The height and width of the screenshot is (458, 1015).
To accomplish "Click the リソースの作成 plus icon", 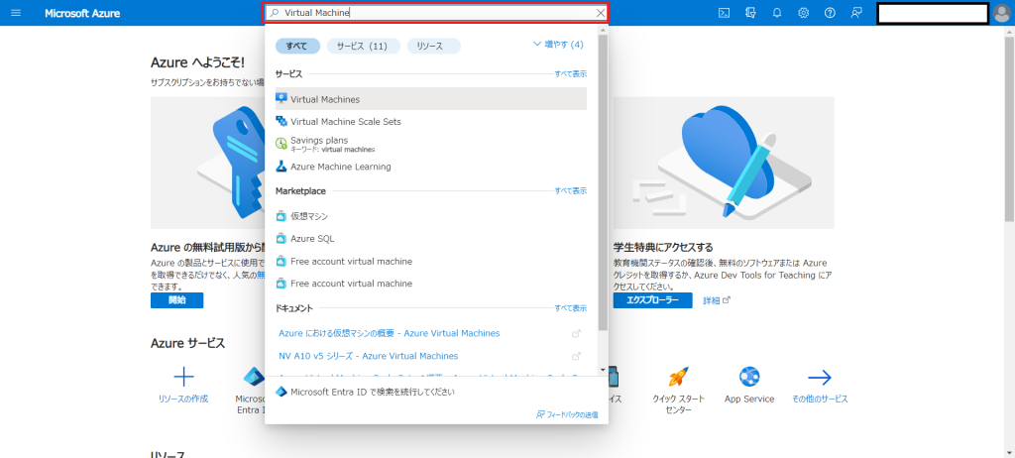I will click(183, 377).
